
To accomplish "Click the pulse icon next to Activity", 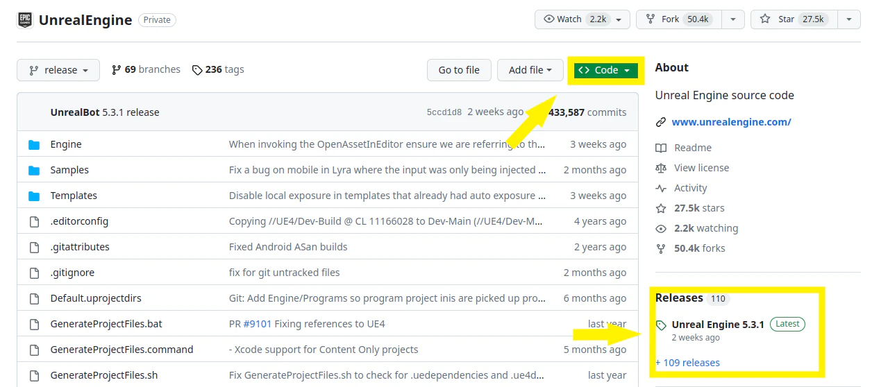I will pos(661,188).
